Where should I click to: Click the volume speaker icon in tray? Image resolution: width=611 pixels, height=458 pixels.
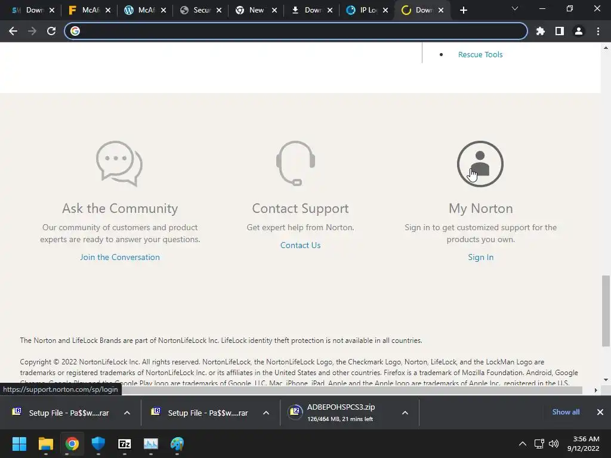pos(553,444)
